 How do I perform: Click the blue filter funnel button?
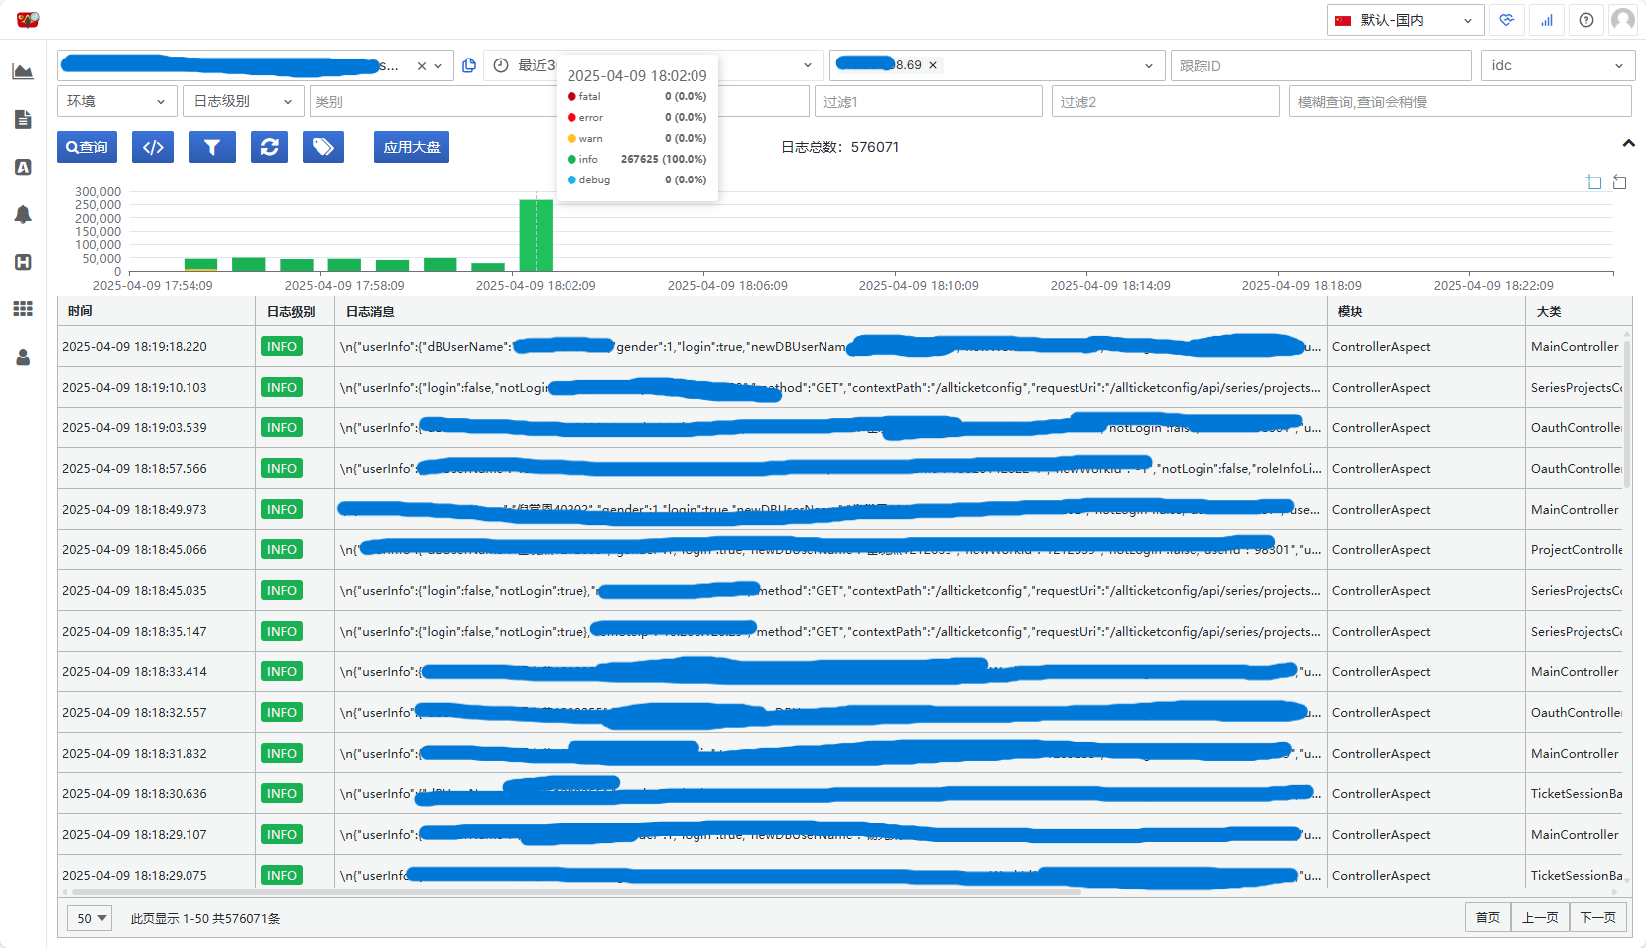[x=212, y=147]
